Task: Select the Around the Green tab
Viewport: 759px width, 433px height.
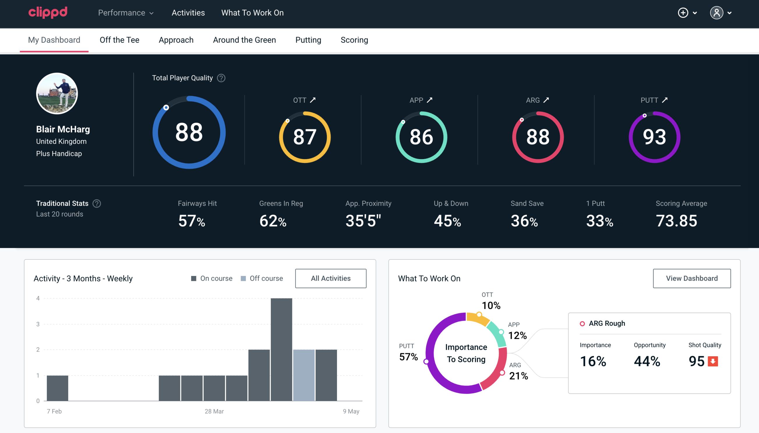Action: click(x=244, y=40)
